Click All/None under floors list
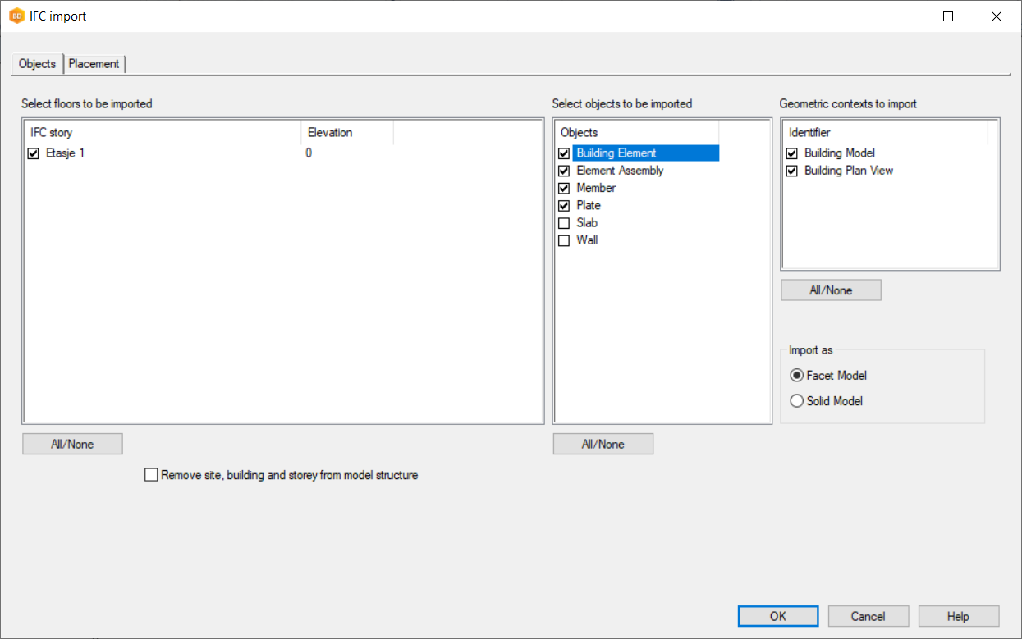This screenshot has height=639, width=1022. pyautogui.click(x=72, y=444)
